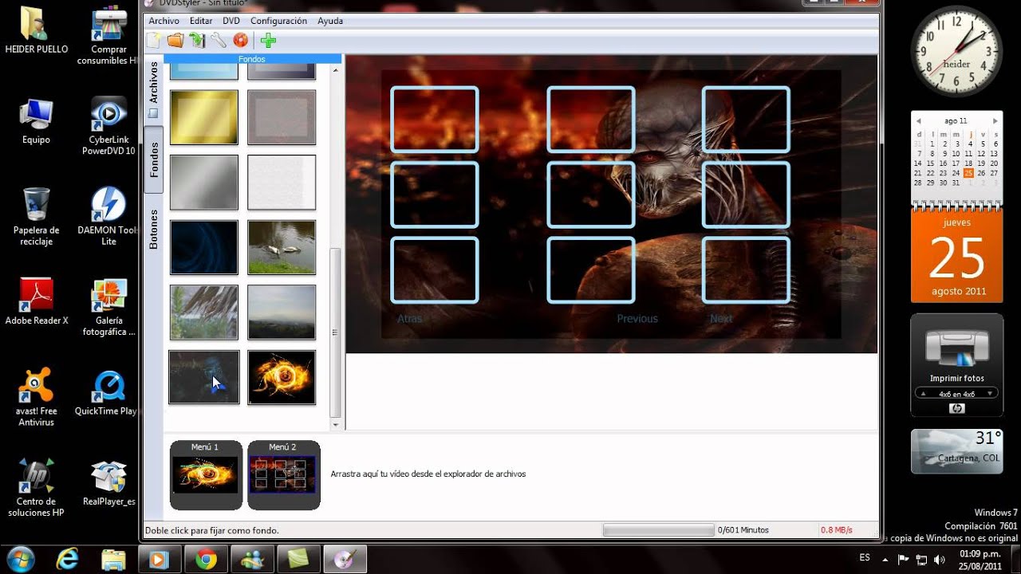
Task: Open DAEMON Tools Lite shortcut
Action: [x=109, y=215]
